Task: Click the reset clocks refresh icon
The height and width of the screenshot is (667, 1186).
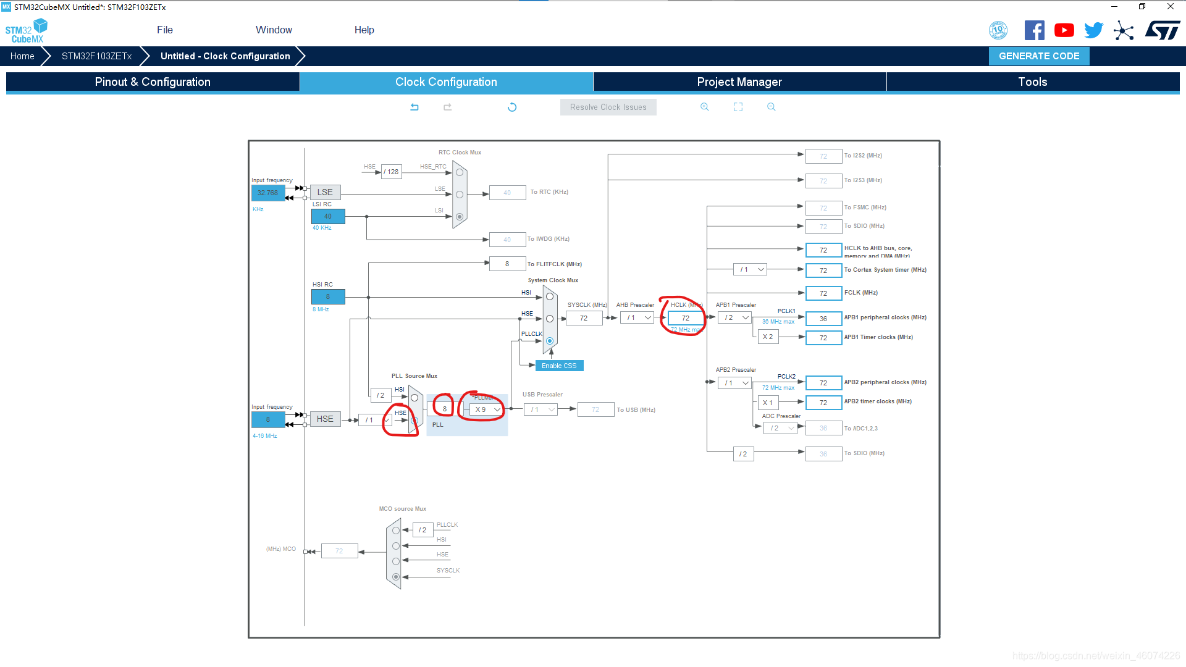Action: [512, 107]
